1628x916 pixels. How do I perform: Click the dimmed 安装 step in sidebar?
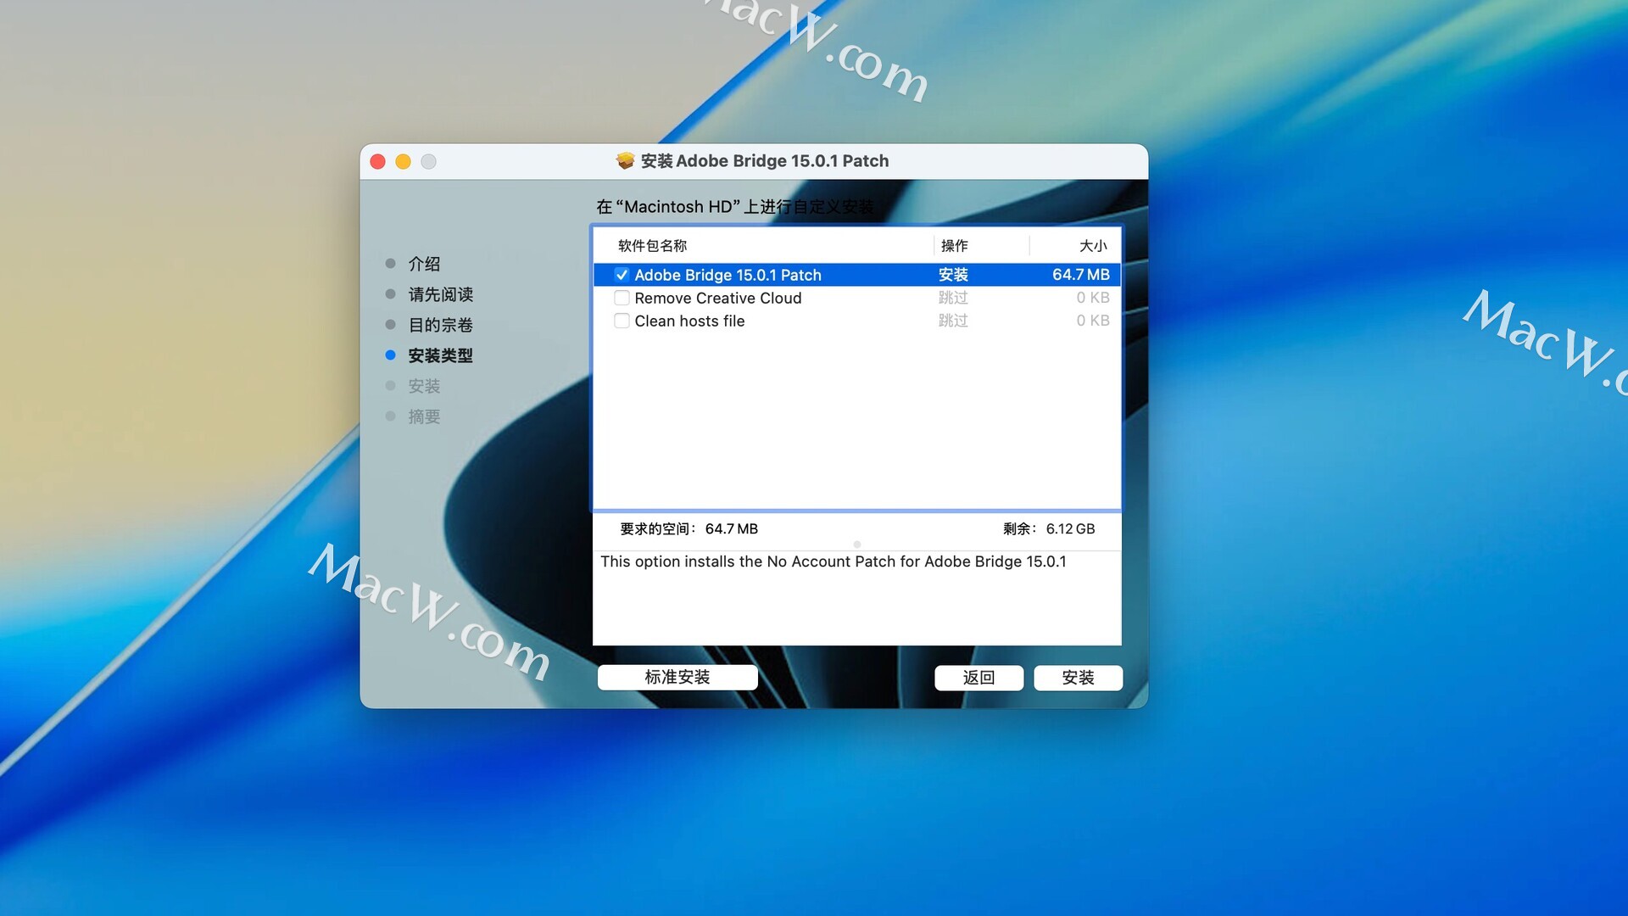(x=424, y=386)
